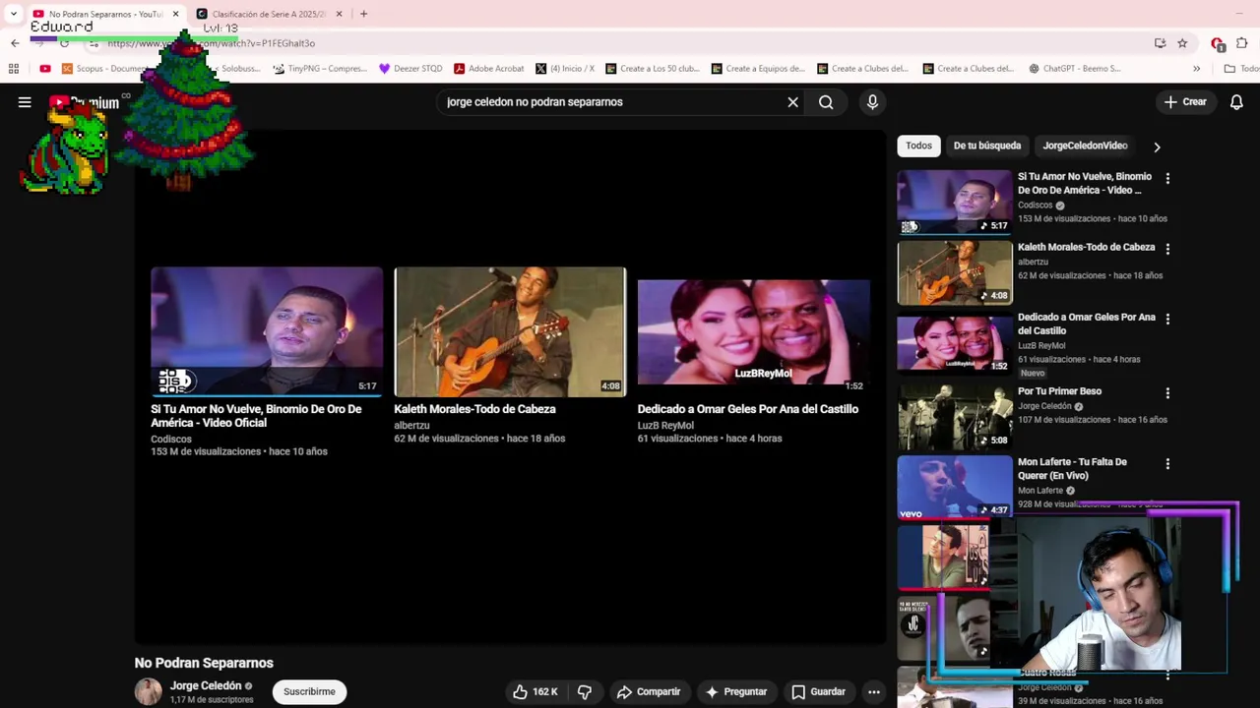The image size is (1260, 708).
Task: Click the Preguntar button
Action: 735,691
